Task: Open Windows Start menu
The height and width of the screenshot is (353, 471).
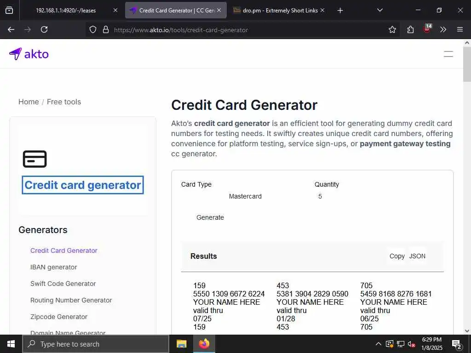Action: (x=11, y=344)
